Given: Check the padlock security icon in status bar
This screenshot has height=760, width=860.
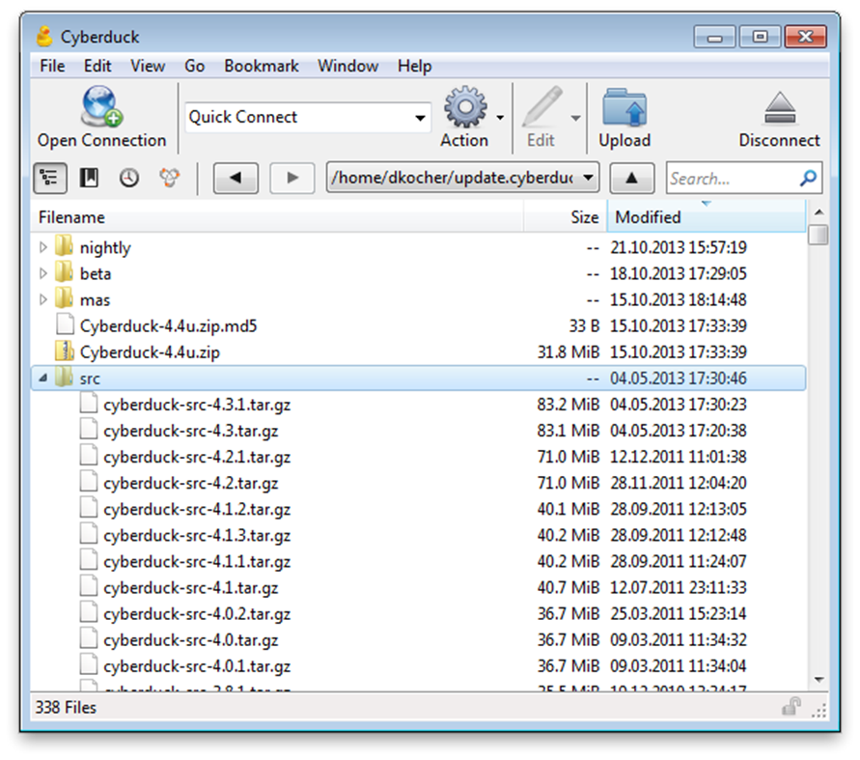Looking at the screenshot, I should coord(791,708).
